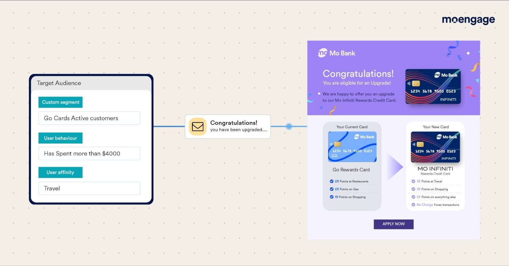Click the MO INFINITI card title
This screenshot has width=509, height=266.
pos(435,169)
